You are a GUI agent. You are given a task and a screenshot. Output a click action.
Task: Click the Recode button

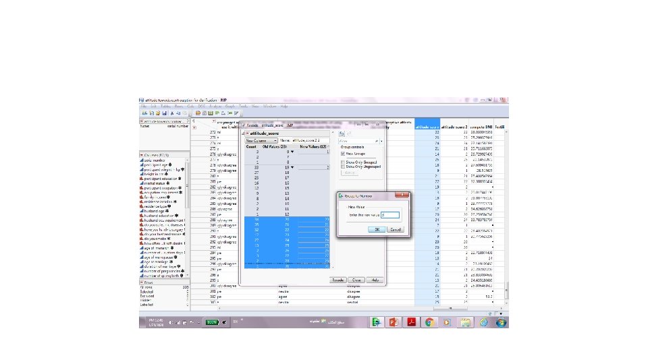coord(337,280)
